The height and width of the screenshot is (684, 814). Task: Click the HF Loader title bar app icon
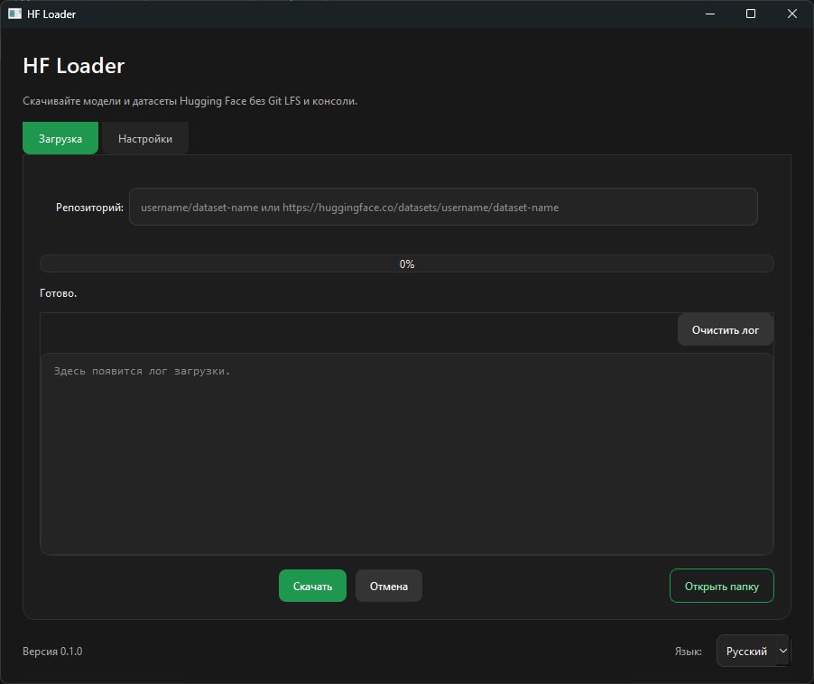pos(15,14)
